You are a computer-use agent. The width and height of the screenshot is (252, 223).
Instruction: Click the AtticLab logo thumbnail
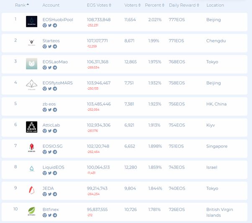(x=32, y=127)
